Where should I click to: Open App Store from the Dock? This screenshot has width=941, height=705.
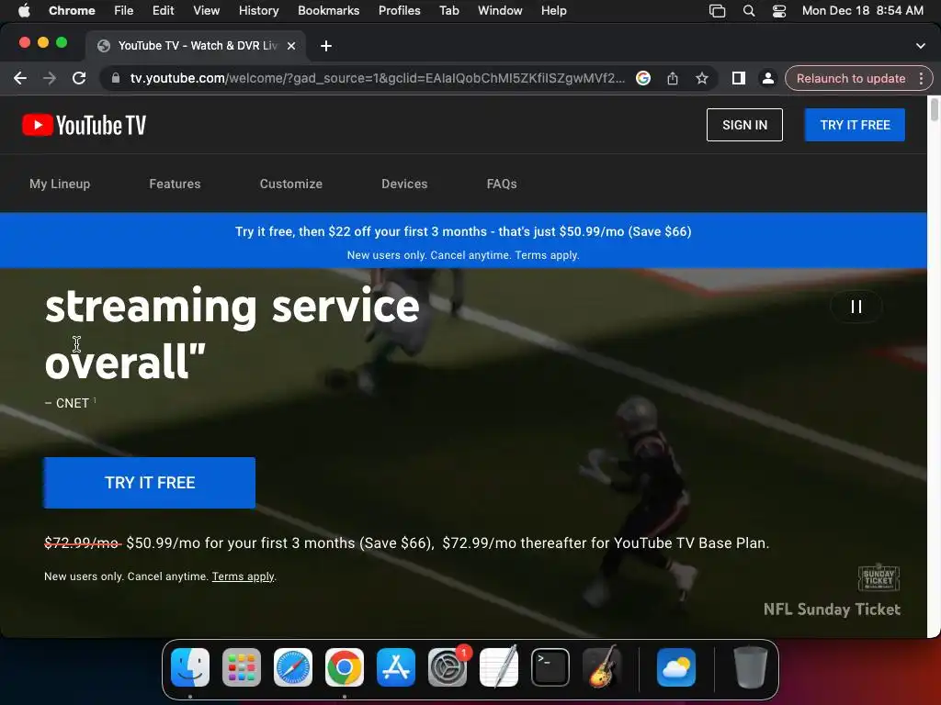coord(395,667)
